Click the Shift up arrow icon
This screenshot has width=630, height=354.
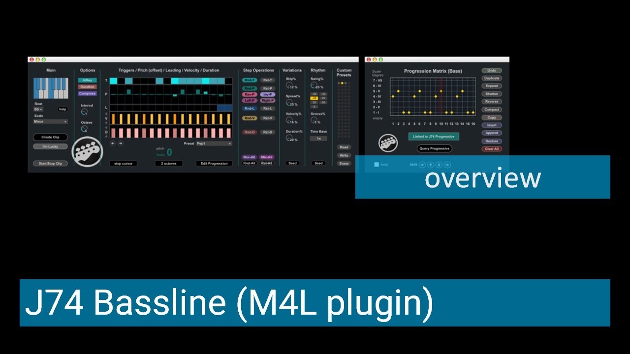430,165
